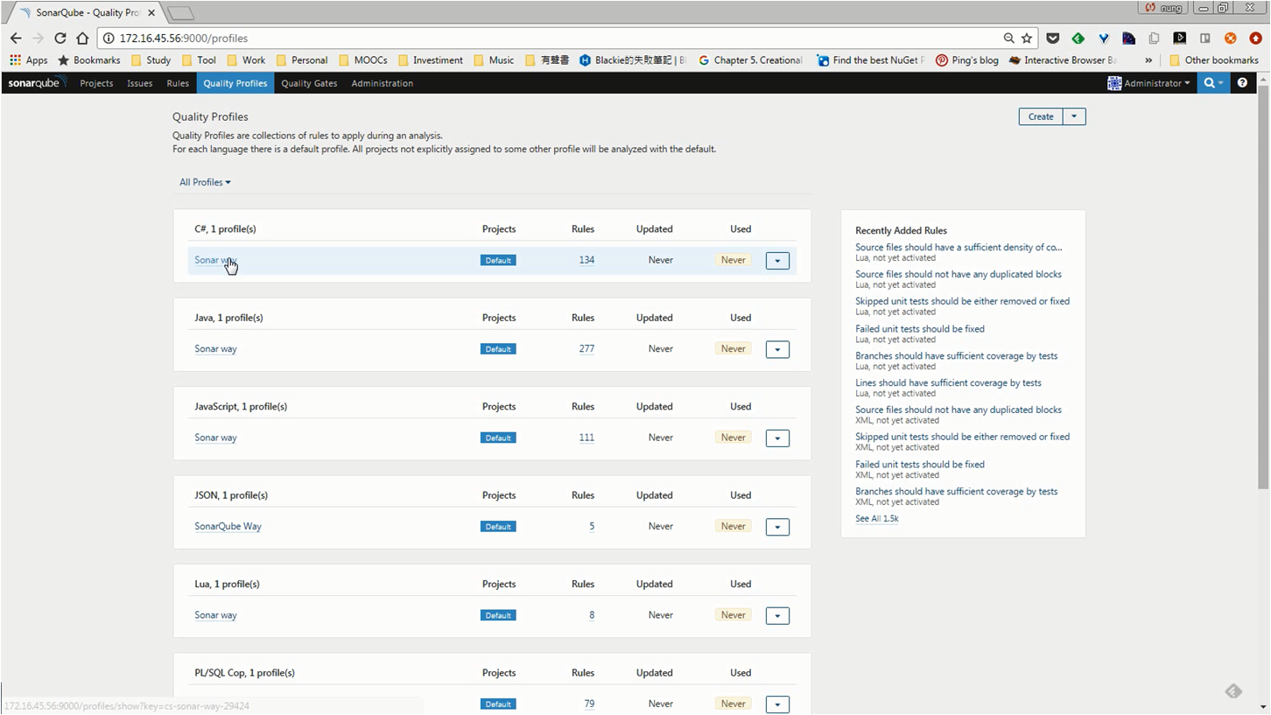Open Lua rule 'Lines should have sufficient coverage'
Image resolution: width=1271 pixels, height=715 pixels.
point(948,382)
